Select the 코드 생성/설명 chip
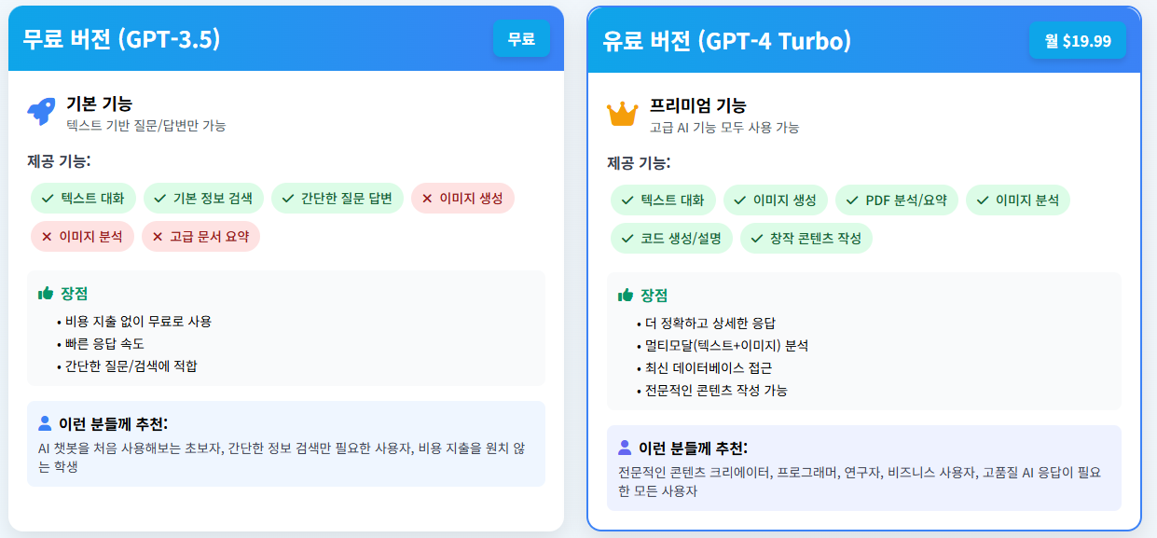This screenshot has height=538, width=1157. [672, 238]
